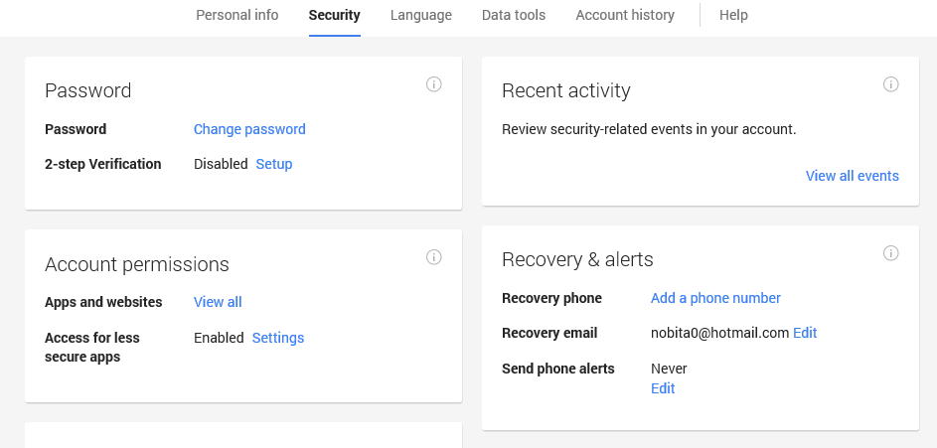Open Settings for less secure apps access
937x448 pixels.
[278, 338]
